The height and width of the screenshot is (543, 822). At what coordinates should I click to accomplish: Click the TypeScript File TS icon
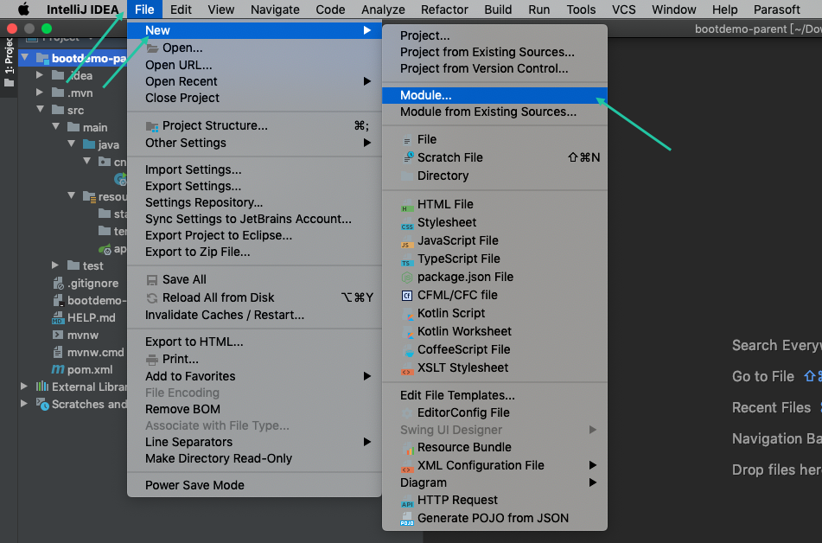point(407,259)
